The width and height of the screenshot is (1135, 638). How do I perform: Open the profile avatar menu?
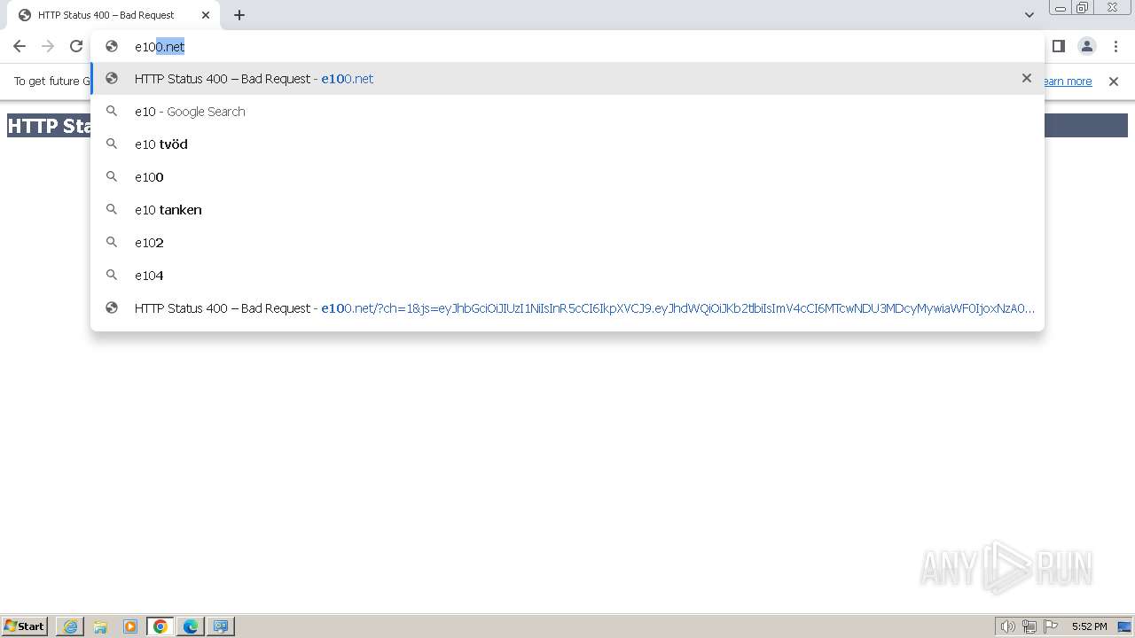(1086, 46)
